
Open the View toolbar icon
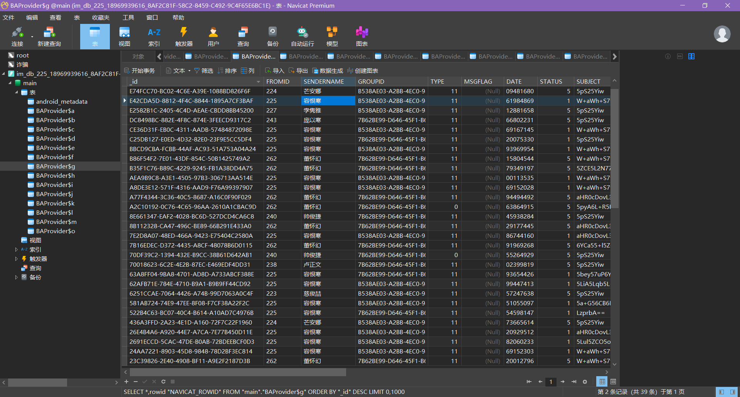(124, 37)
